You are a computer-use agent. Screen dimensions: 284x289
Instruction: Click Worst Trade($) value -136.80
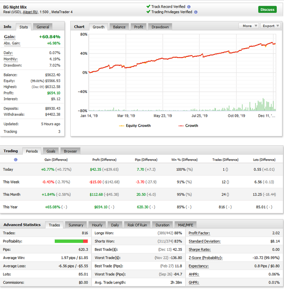(x=176, y=258)
